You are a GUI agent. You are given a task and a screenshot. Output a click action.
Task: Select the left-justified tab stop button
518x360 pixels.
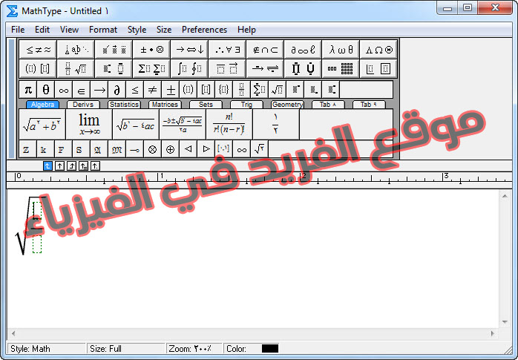47,166
